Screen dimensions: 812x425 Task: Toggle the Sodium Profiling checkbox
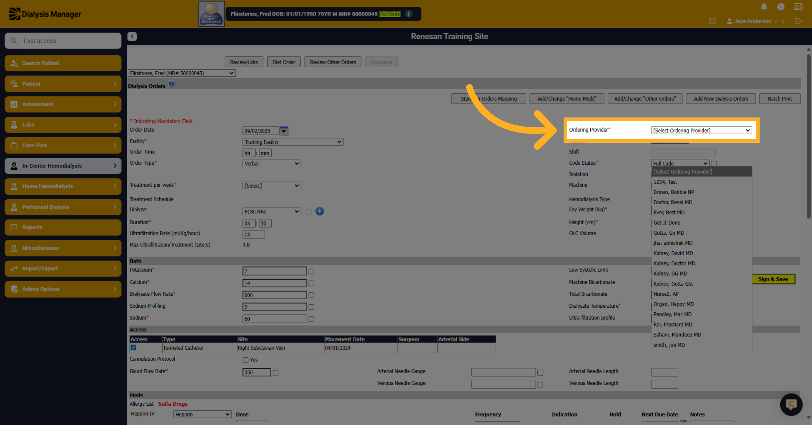(311, 307)
